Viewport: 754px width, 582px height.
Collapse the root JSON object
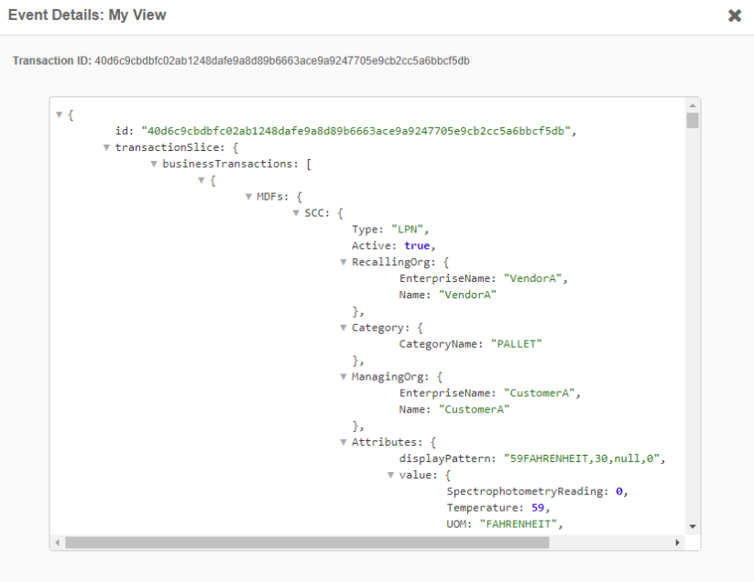pyautogui.click(x=60, y=114)
